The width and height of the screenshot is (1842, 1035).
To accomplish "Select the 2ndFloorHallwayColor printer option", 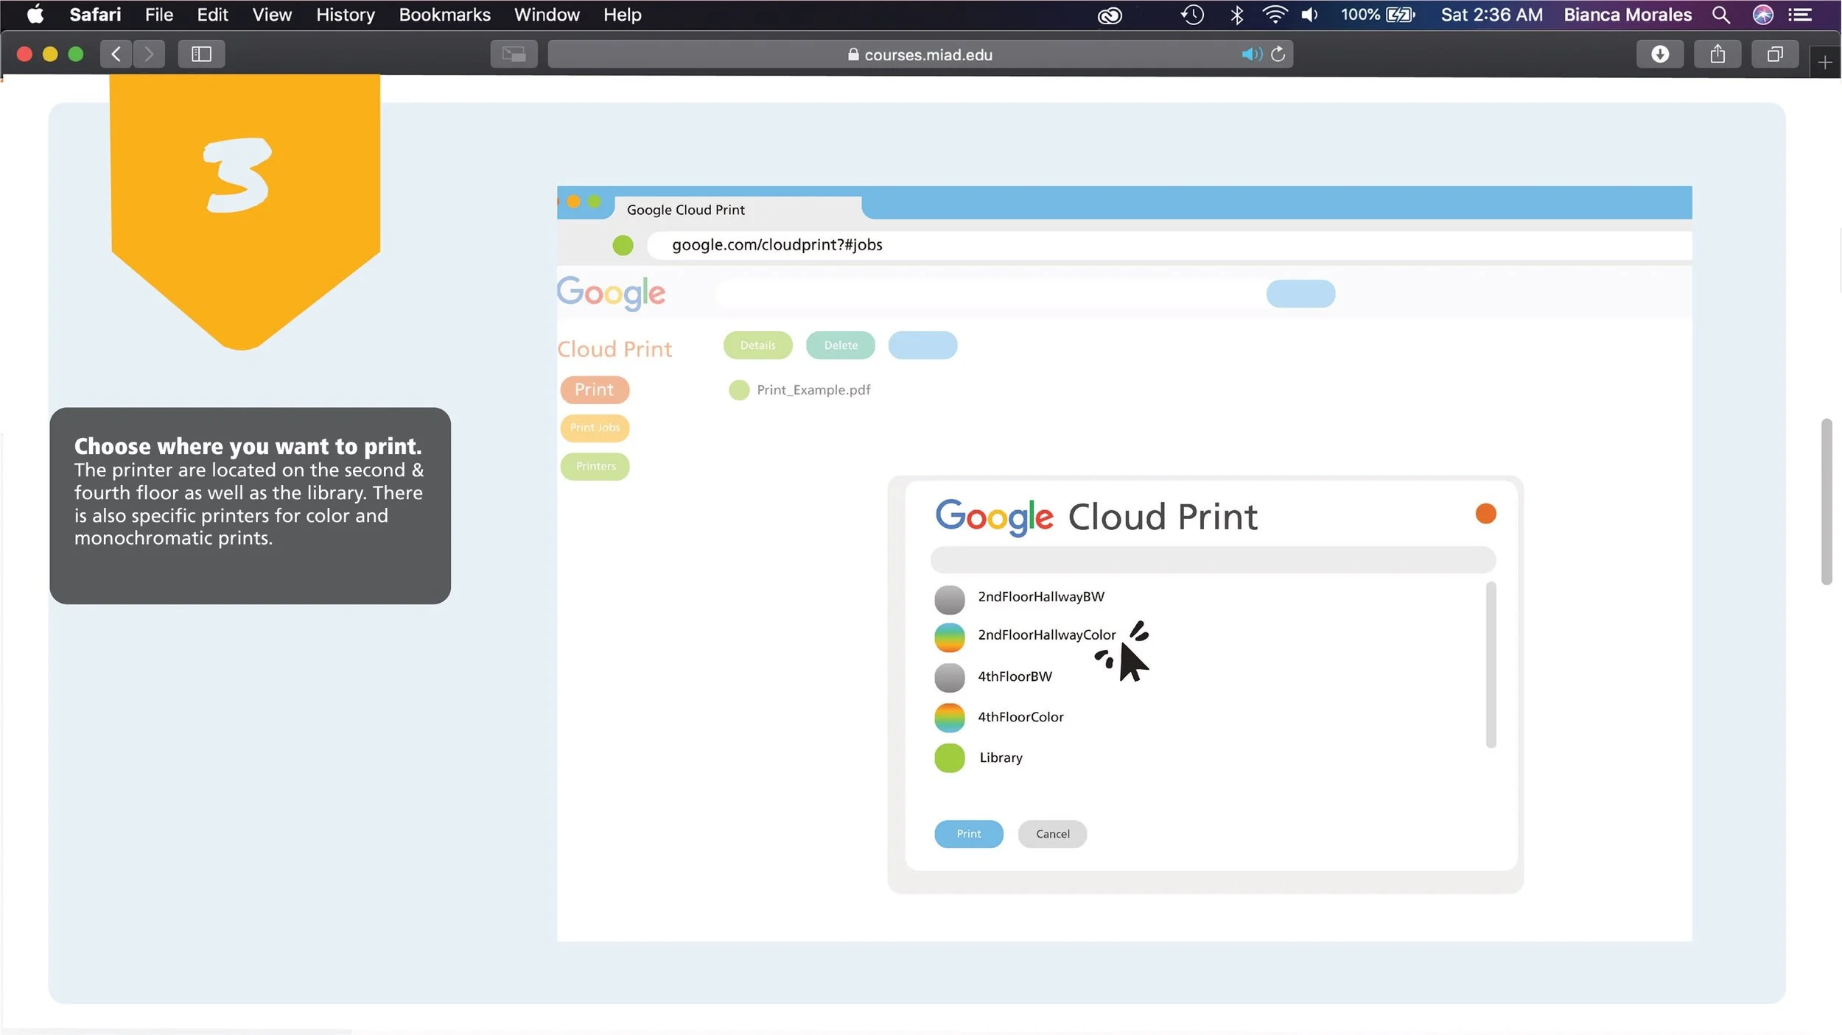I will (1046, 635).
